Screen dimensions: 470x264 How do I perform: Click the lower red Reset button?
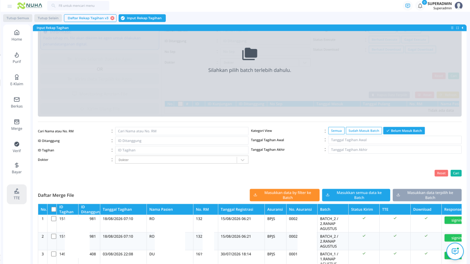(441, 173)
